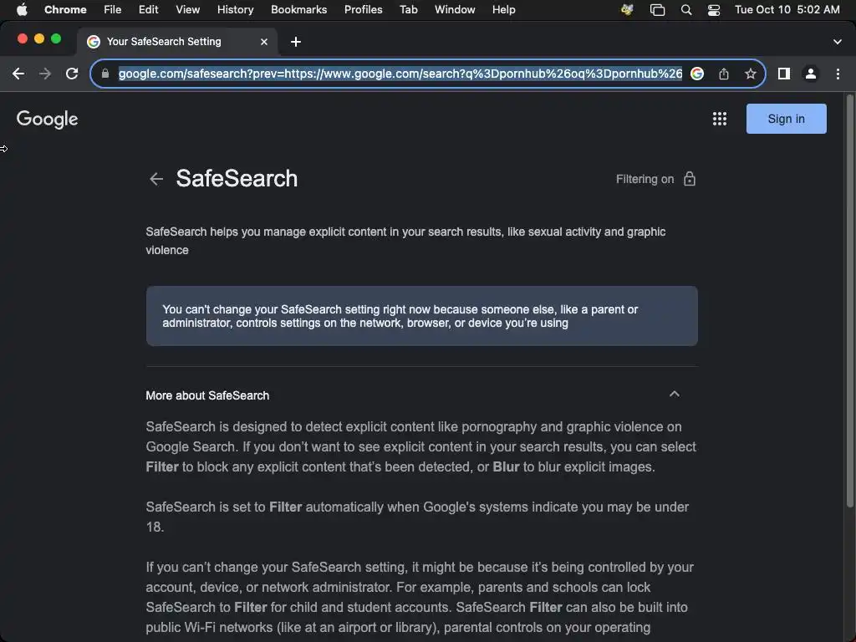This screenshot has width=856, height=642.
Task: Click the Sign in button
Action: (786, 119)
